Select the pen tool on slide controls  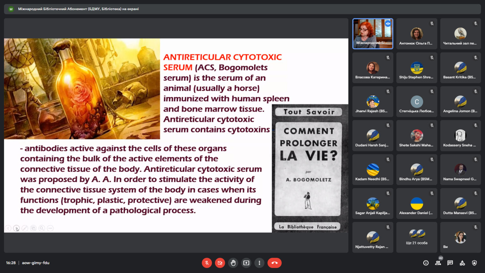tap(25, 228)
